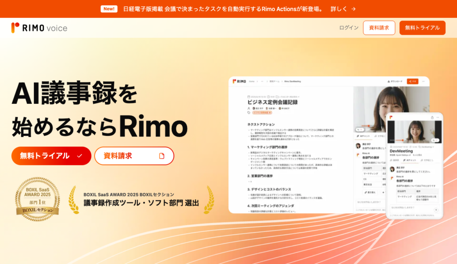Click the woman's video thumbnail in desktop preview
This screenshot has height=264, width=457.
click(x=391, y=109)
